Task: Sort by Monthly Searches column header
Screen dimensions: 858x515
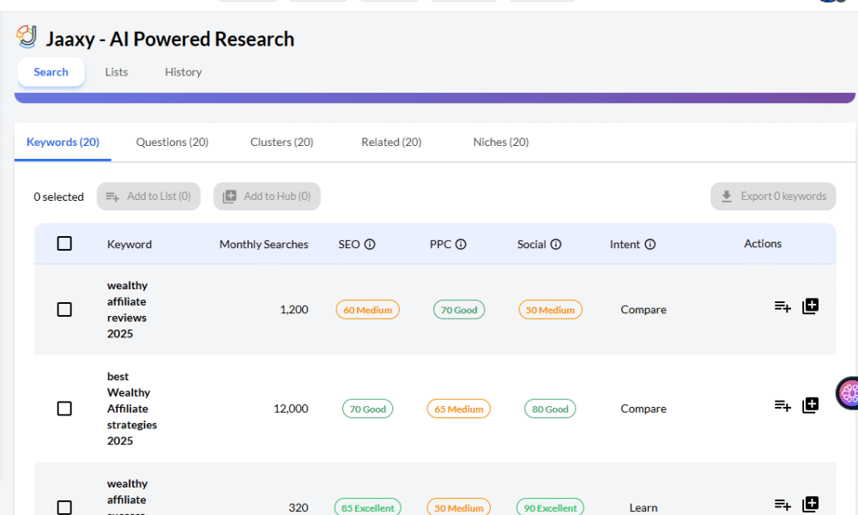Action: click(x=263, y=245)
